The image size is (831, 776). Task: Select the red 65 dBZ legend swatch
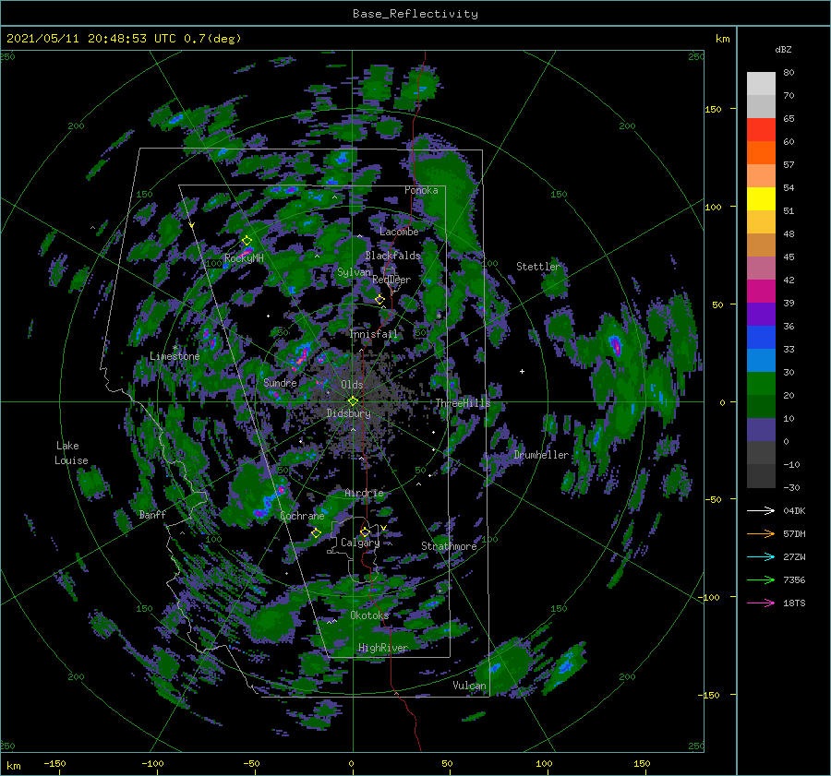(x=761, y=130)
